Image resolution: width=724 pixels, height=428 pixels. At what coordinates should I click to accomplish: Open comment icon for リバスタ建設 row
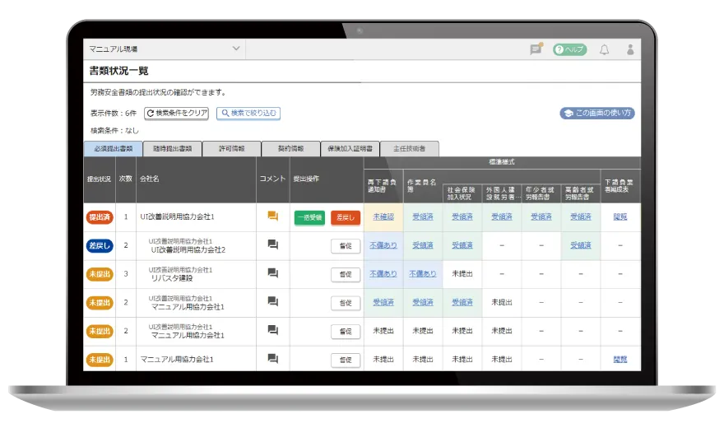(x=272, y=273)
